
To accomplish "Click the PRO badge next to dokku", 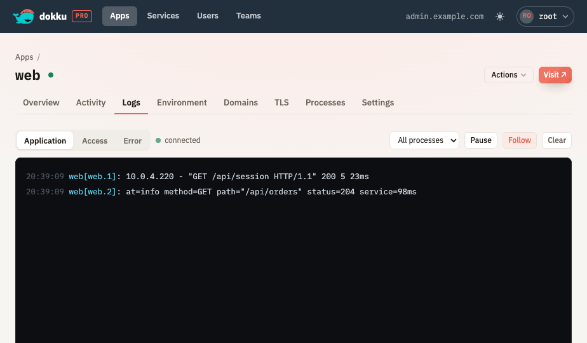I will pos(82,16).
